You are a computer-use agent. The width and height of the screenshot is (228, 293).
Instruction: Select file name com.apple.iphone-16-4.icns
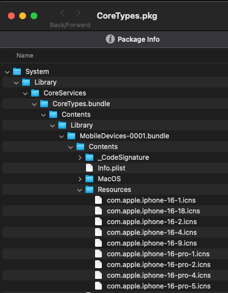click(152, 233)
